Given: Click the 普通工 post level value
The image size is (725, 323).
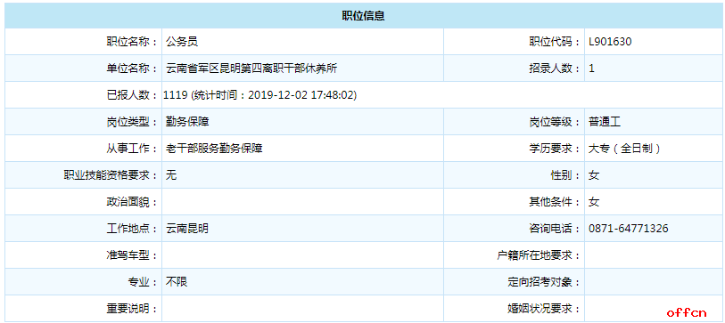Looking at the screenshot, I should tap(605, 122).
